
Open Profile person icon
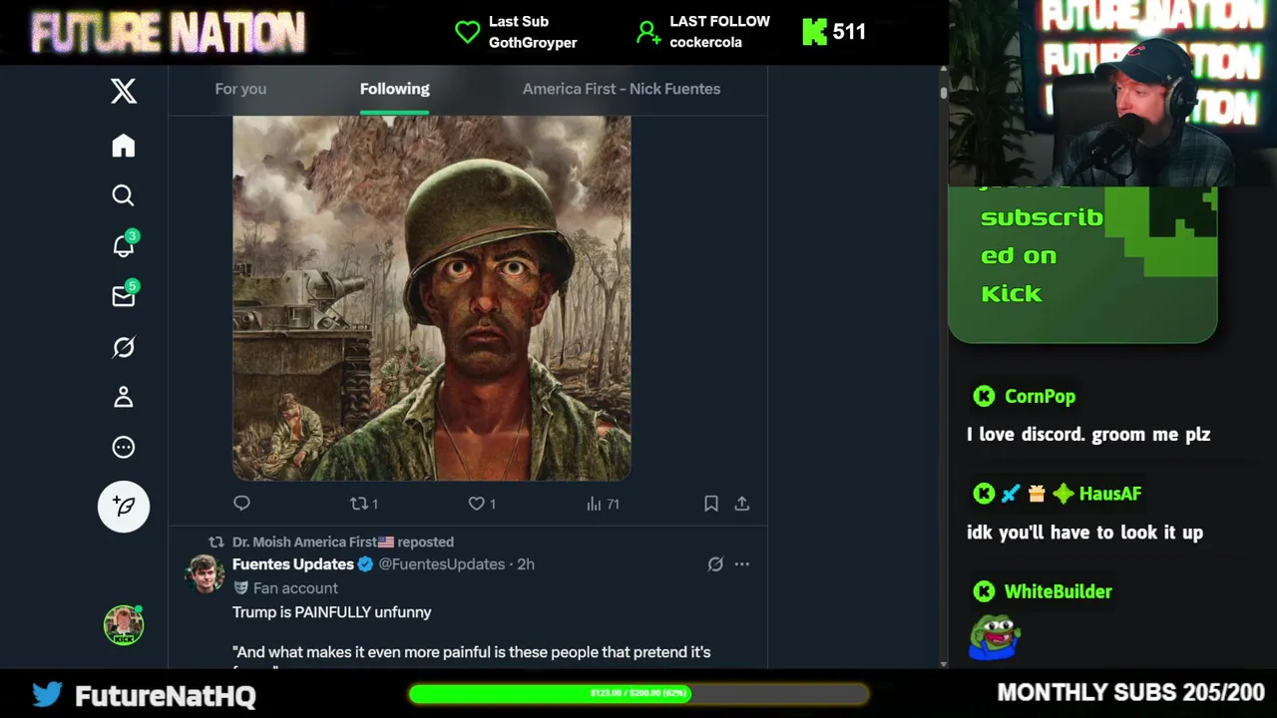[x=124, y=397]
